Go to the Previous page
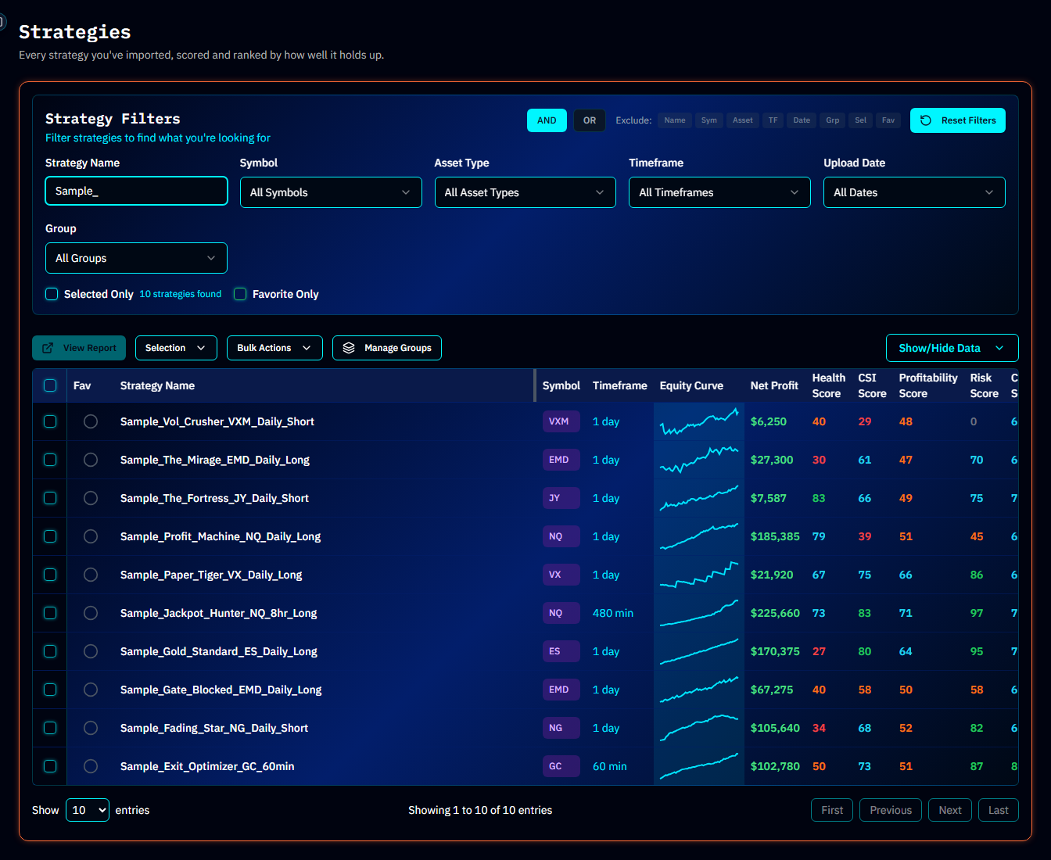Image resolution: width=1051 pixels, height=860 pixels. point(891,810)
